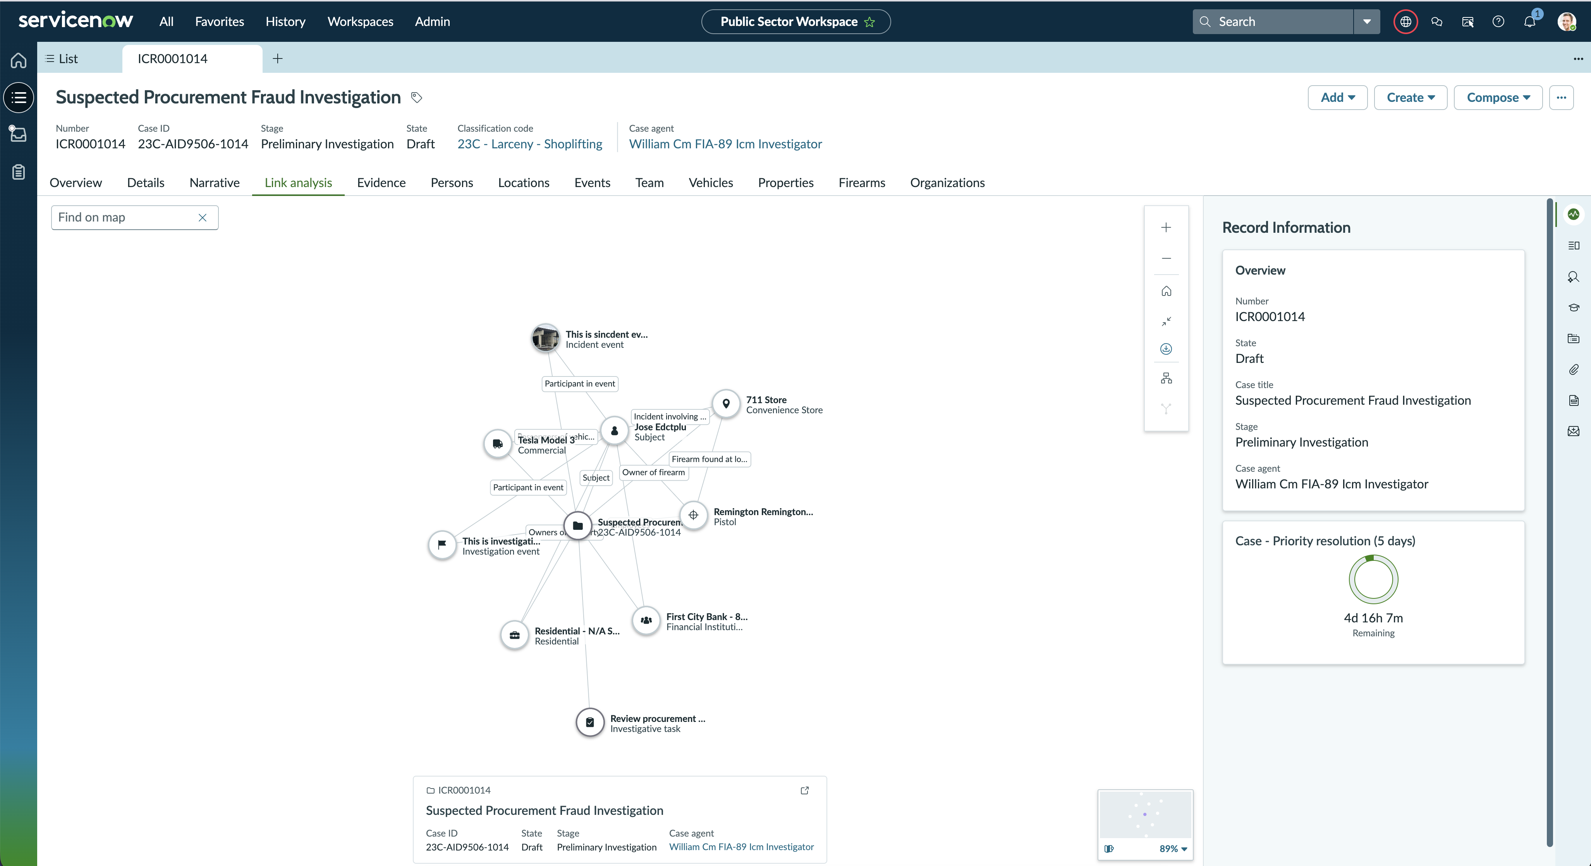1591x866 pixels.
Task: Open the help question mark icon
Action: tap(1498, 22)
